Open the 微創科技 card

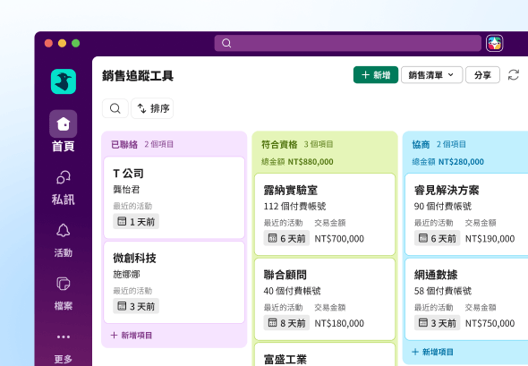[175, 282]
